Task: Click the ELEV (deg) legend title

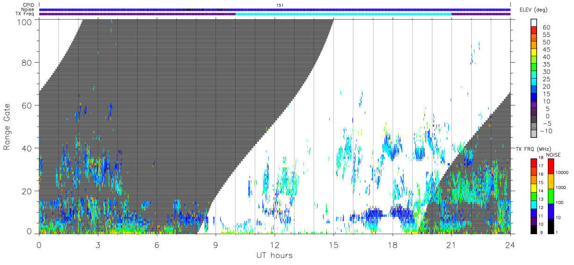Action: [533, 10]
